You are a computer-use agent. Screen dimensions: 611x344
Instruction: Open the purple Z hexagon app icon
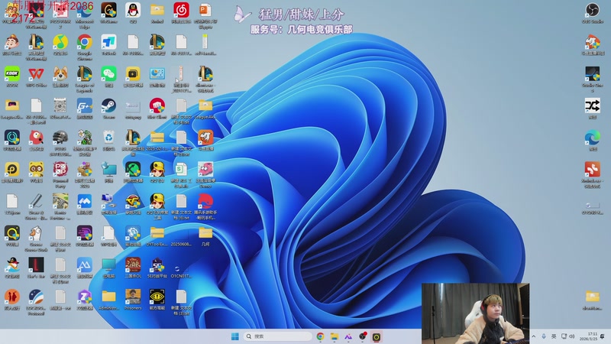[85, 297]
